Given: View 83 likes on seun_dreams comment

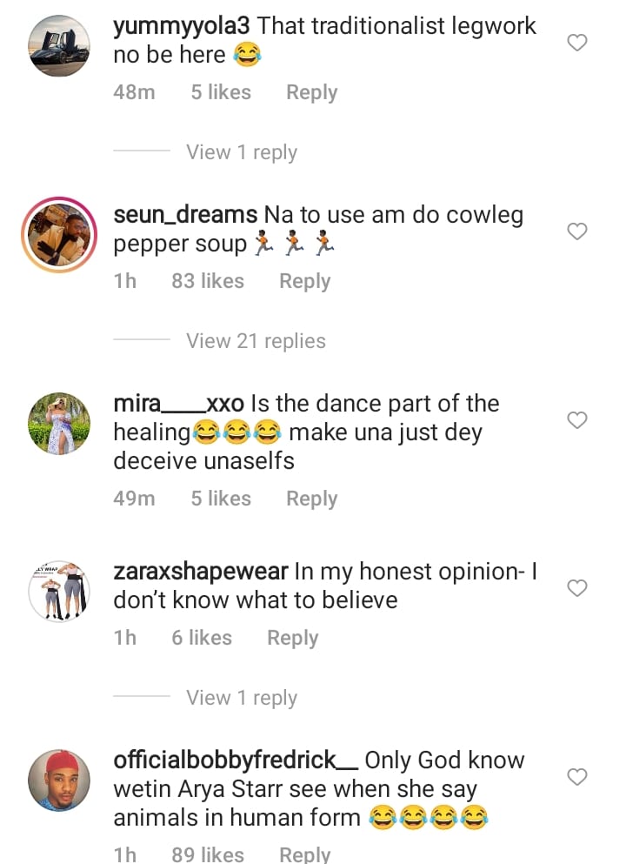Looking at the screenshot, I should 208,281.
